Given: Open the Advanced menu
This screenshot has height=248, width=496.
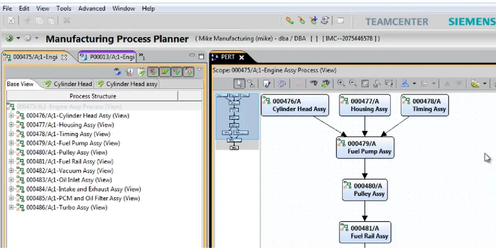Looking at the screenshot, I should (92, 8).
